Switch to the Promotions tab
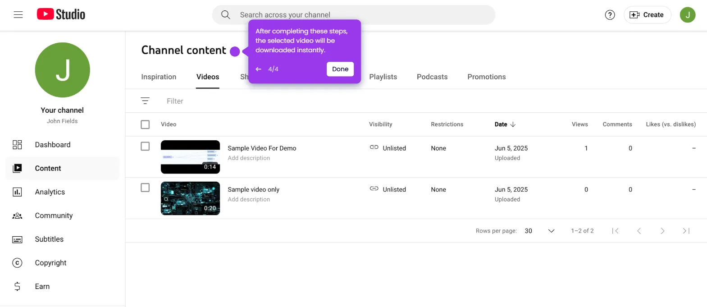This screenshot has width=707, height=307. 487,77
